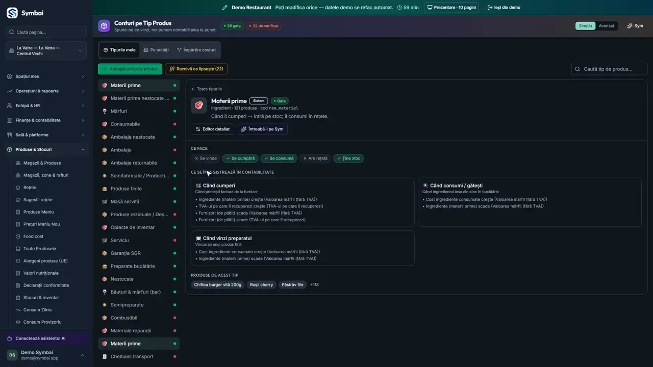This screenshot has width=653, height=367.
Task: Expand Operațiuni & rapoarte section
Action: (46, 91)
